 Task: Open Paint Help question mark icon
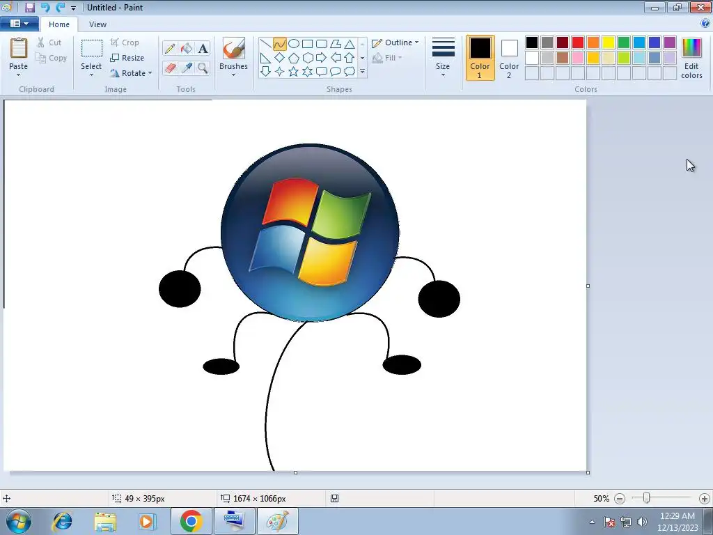click(x=705, y=23)
